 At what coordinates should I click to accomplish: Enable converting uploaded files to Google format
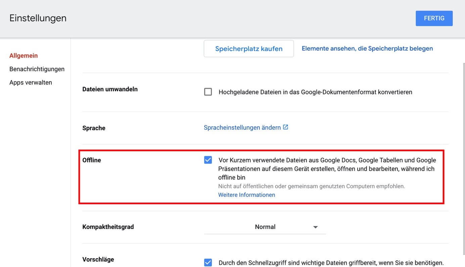208,92
